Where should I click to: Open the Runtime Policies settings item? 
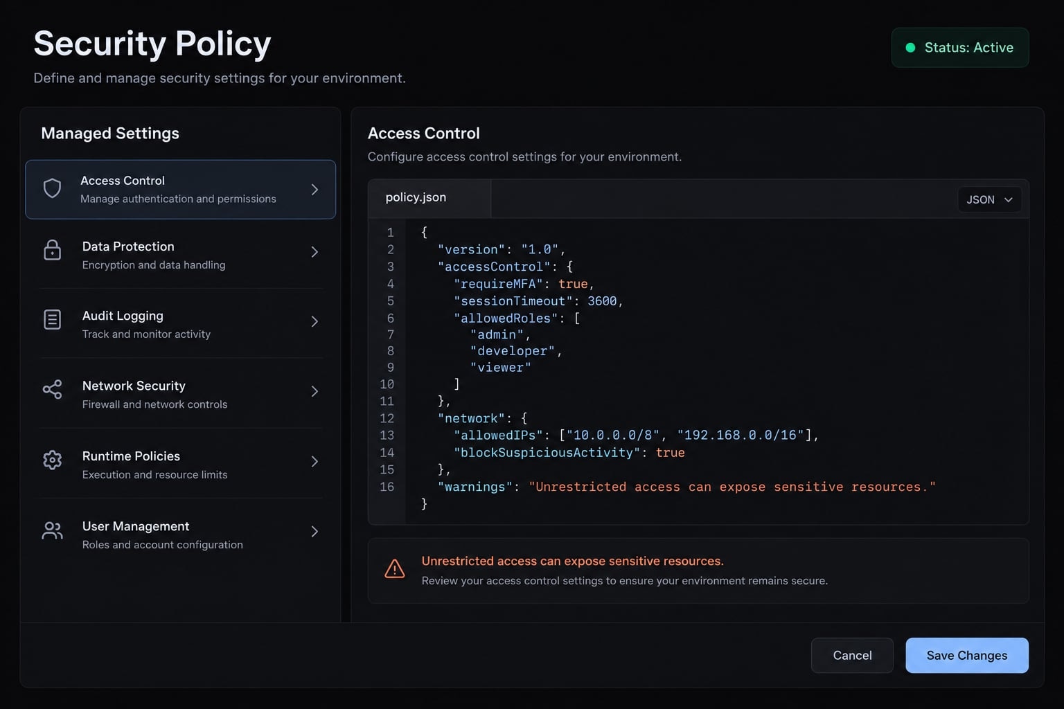click(x=181, y=464)
